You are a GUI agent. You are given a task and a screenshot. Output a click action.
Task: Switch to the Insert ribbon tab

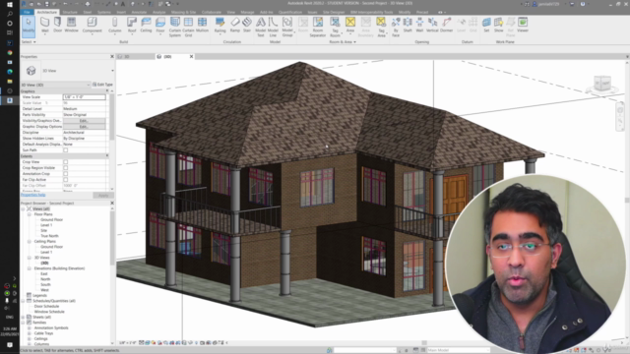pos(121,12)
